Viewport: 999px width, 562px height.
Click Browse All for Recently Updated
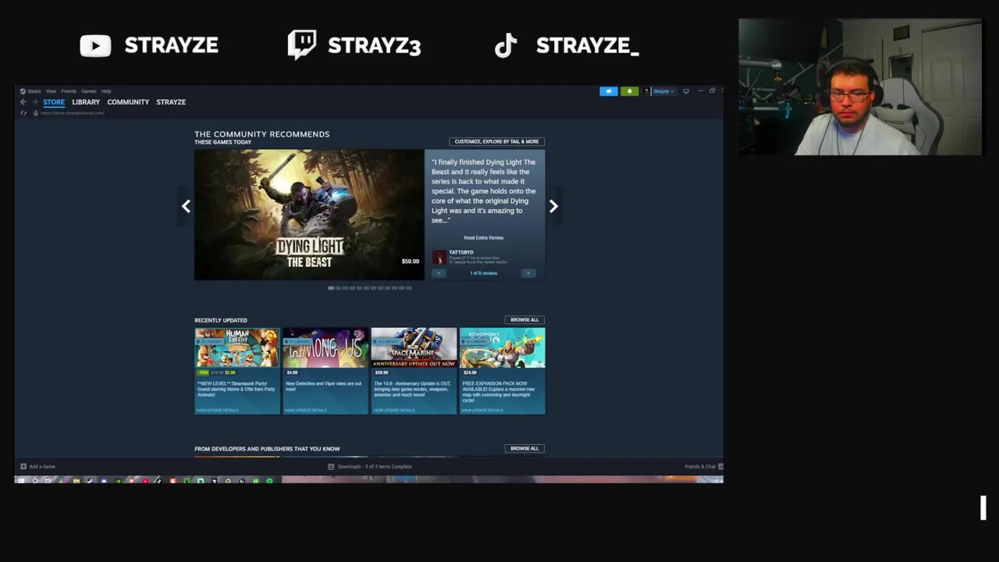coord(524,320)
